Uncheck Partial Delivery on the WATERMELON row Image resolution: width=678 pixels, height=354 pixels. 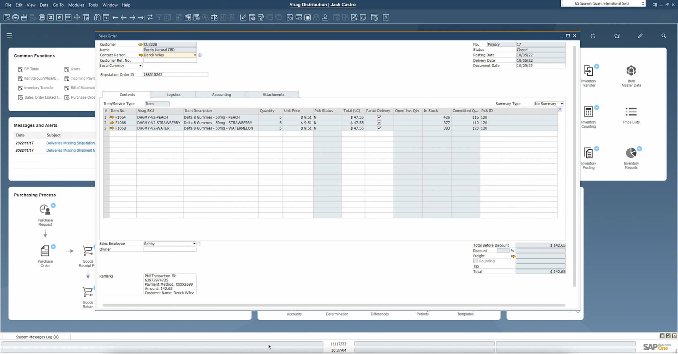pos(379,128)
